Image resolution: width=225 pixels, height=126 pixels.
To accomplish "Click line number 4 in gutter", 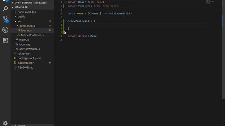I will pos(62,13).
